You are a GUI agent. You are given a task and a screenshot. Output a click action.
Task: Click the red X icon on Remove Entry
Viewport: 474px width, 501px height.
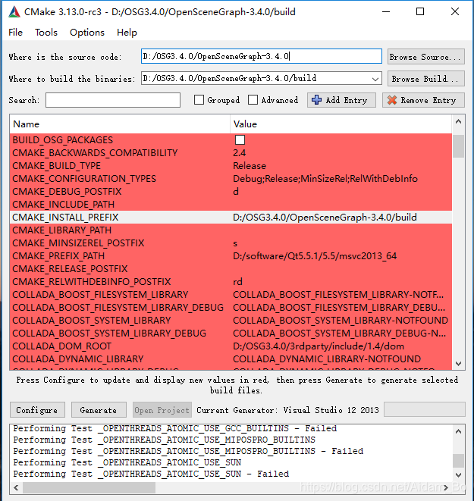tap(392, 100)
